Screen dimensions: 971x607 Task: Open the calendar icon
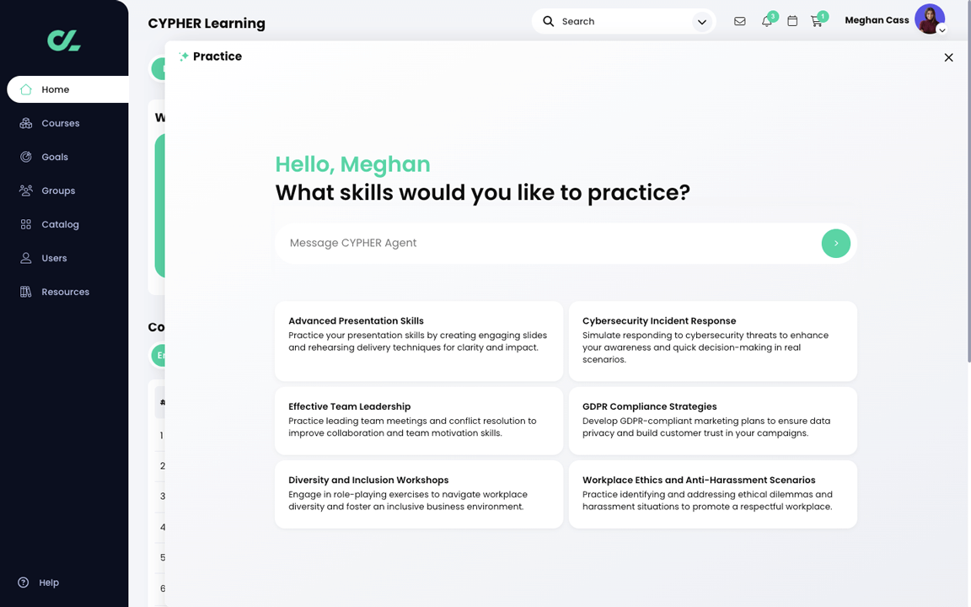792,21
